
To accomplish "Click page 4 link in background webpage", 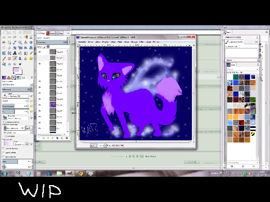I will tap(137, 156).
